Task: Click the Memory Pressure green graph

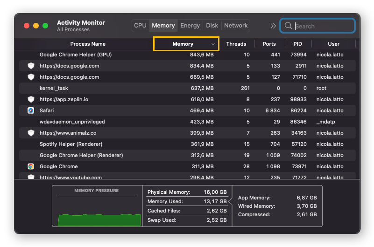Action: (x=99, y=220)
